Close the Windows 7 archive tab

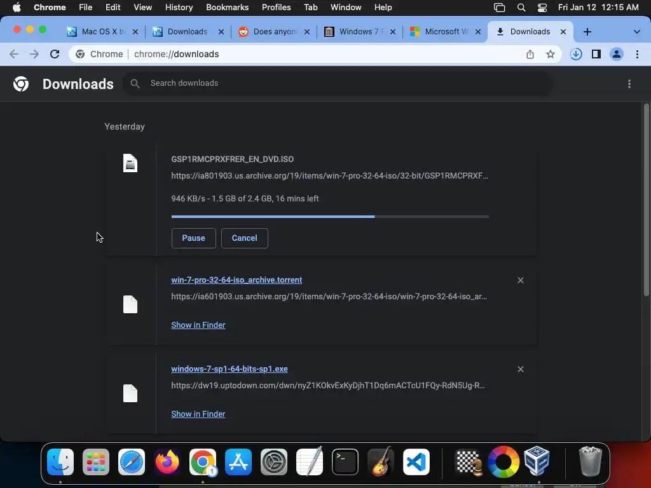click(x=393, y=32)
